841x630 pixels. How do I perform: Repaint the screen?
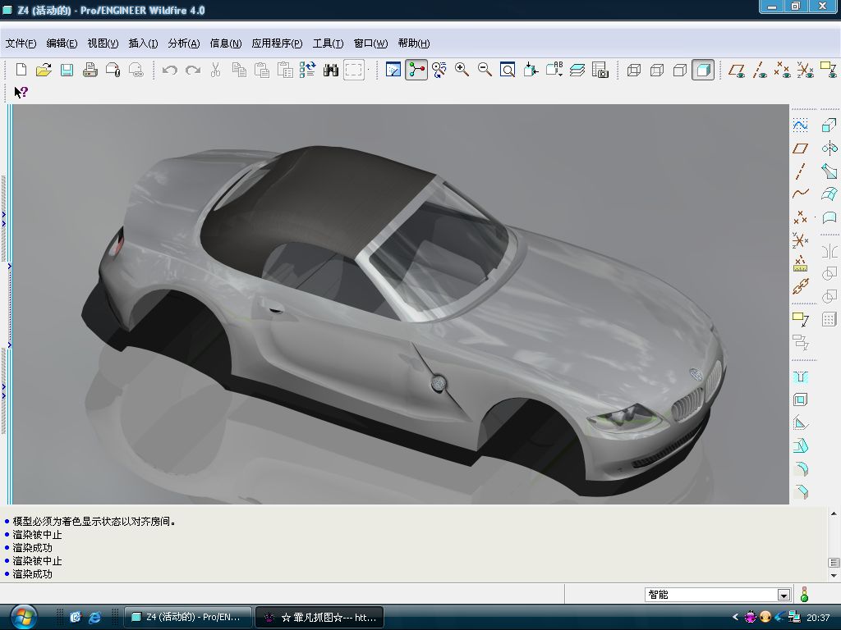click(393, 70)
